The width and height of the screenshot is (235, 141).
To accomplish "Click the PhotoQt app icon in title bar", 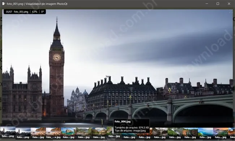I will click(4, 4).
